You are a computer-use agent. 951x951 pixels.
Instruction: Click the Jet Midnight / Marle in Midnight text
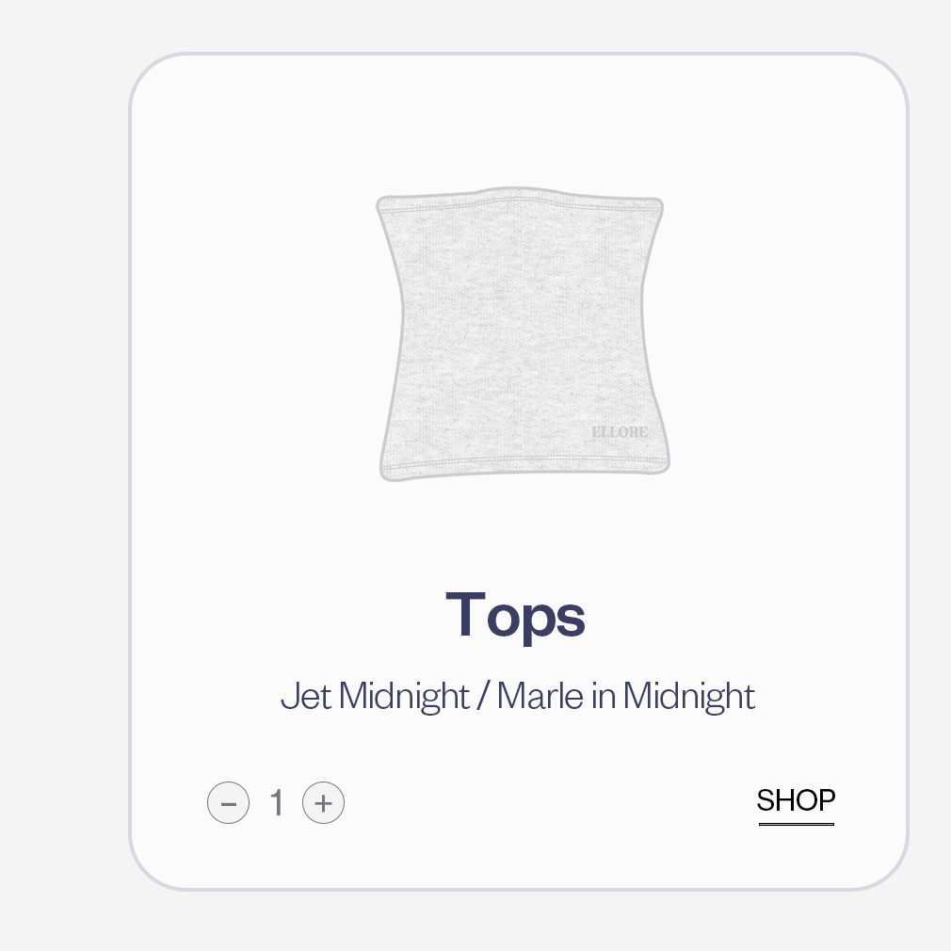(518, 697)
